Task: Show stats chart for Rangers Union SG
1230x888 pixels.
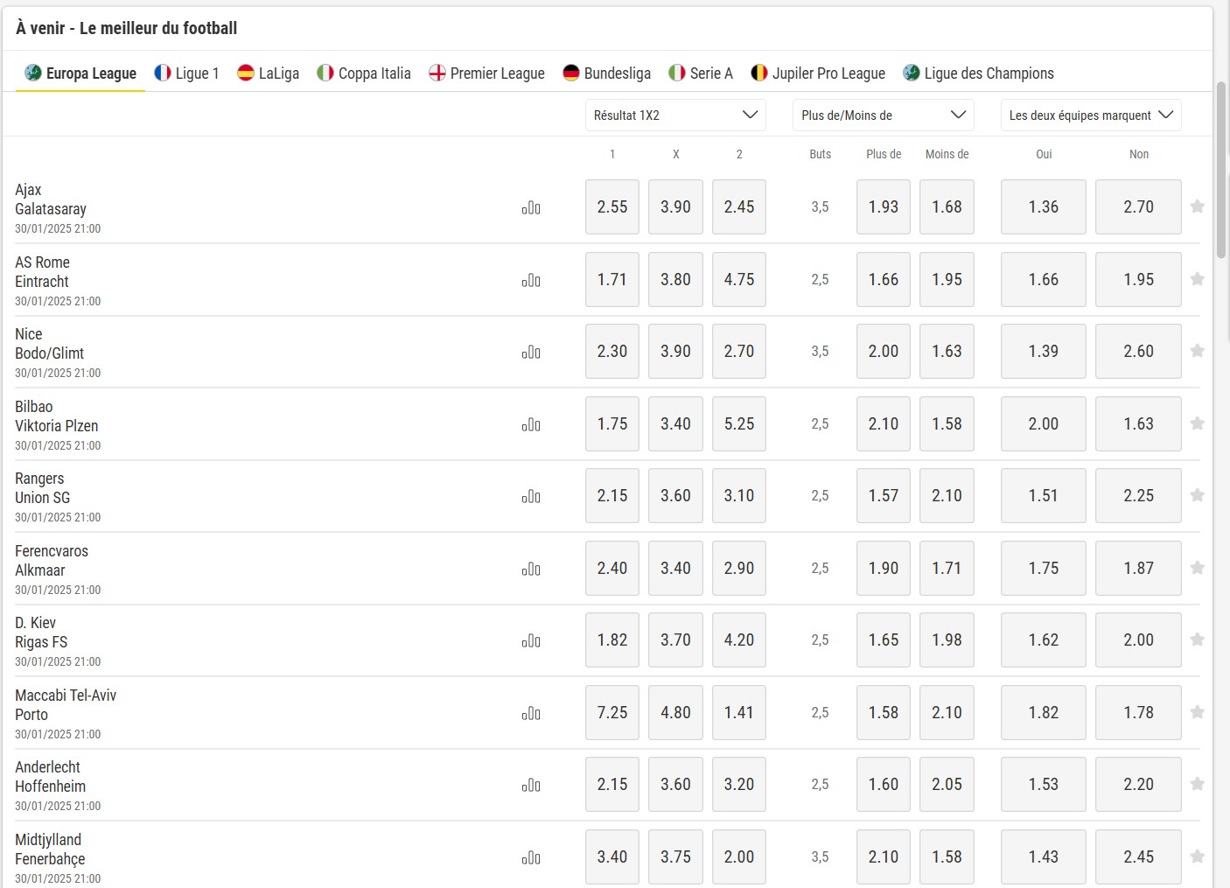Action: [x=531, y=496]
